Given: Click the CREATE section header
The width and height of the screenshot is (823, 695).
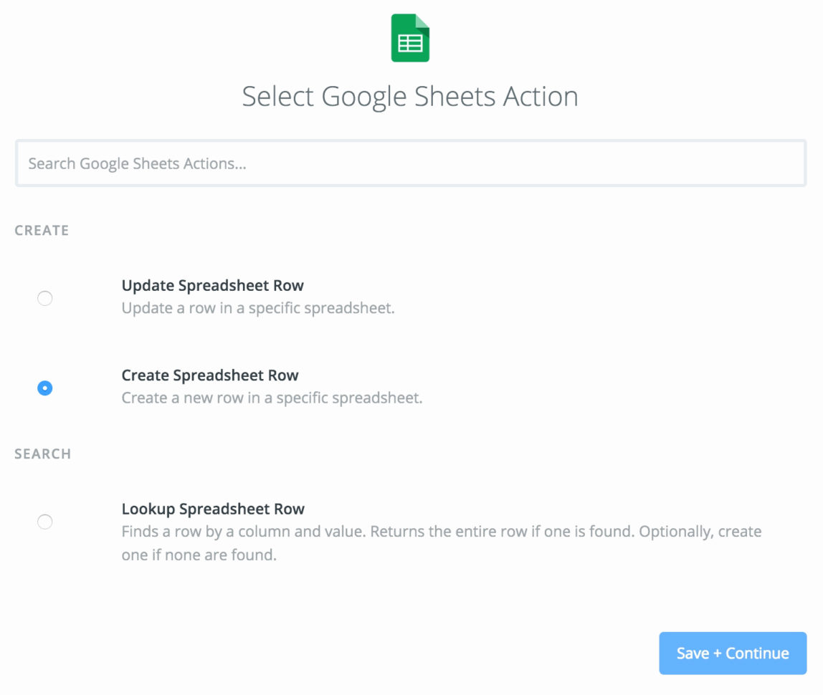Looking at the screenshot, I should click(x=42, y=231).
